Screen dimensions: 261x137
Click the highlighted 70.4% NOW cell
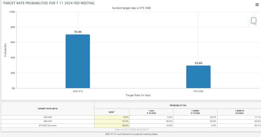tap(112, 121)
